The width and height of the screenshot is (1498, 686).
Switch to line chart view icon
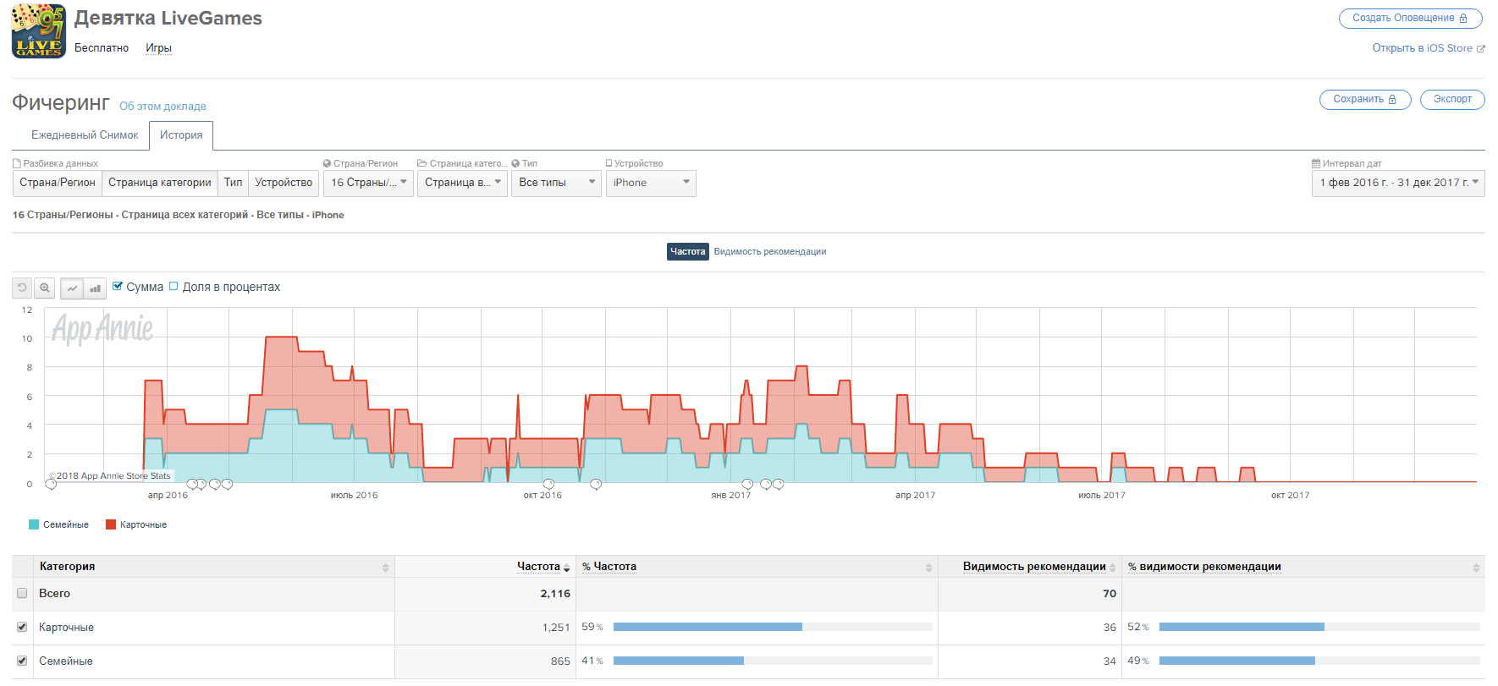tap(72, 288)
